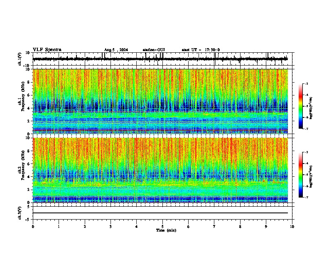This screenshot has height=254, width=329.
Task: Click the "VLF Spectra" title text
Action: click(47, 50)
